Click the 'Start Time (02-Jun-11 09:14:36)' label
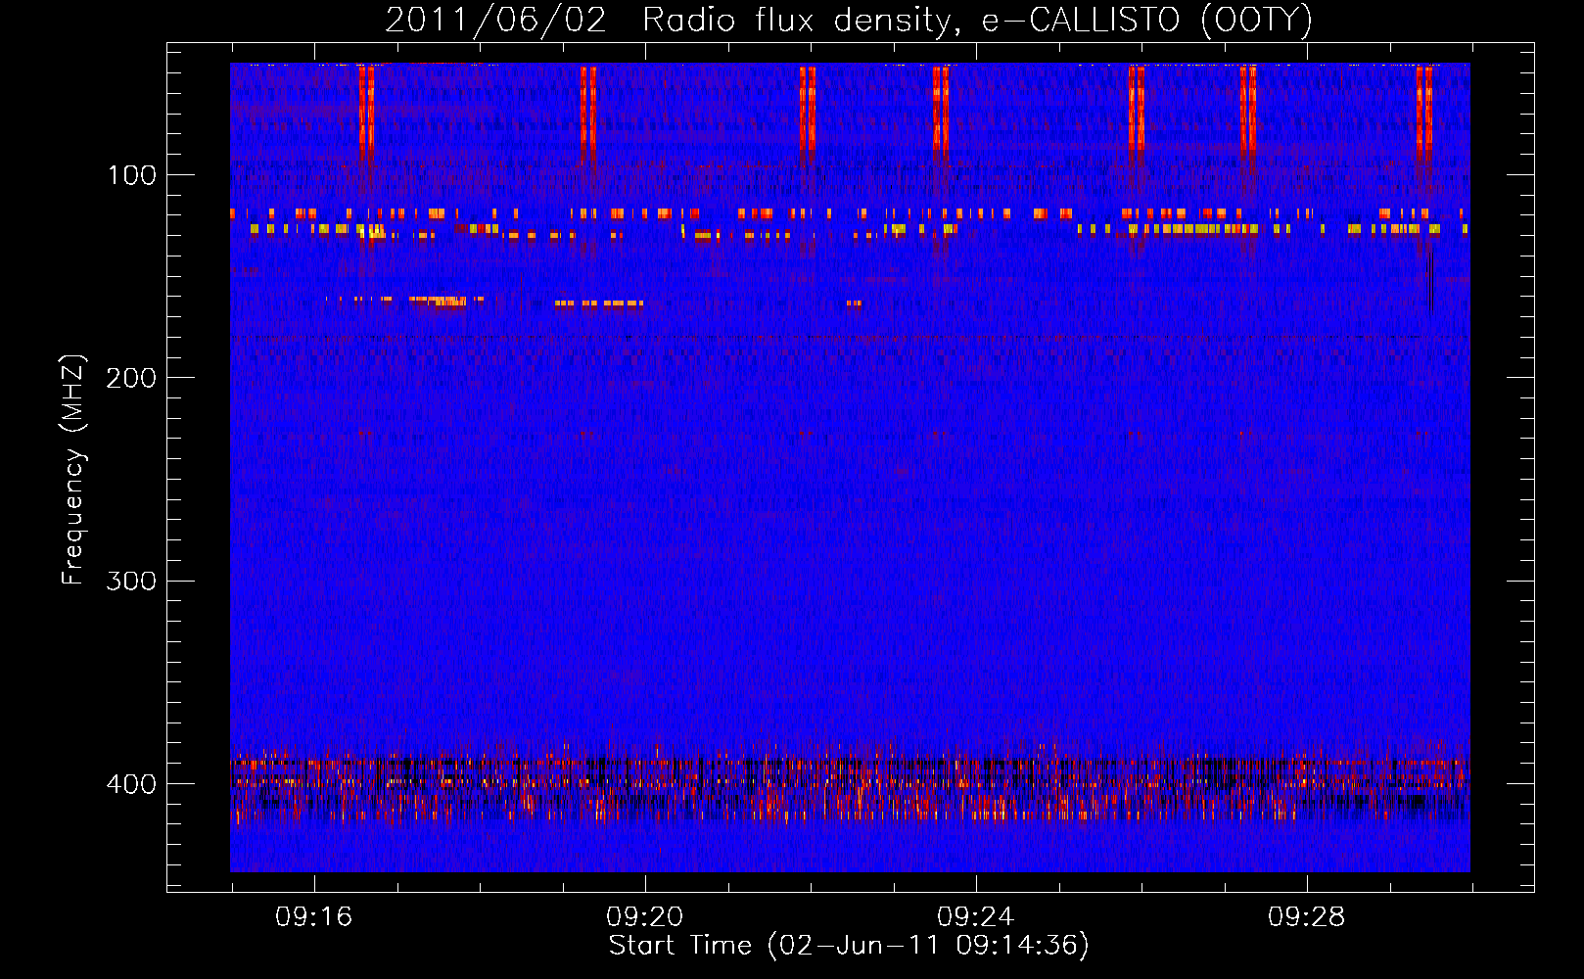The width and height of the screenshot is (1584, 979). coord(849,946)
